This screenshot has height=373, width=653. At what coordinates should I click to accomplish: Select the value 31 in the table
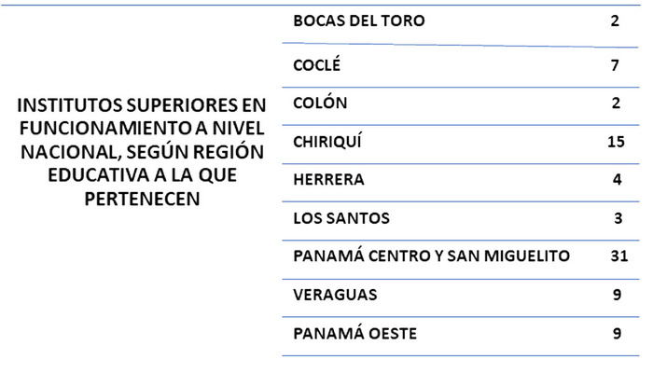tap(619, 256)
